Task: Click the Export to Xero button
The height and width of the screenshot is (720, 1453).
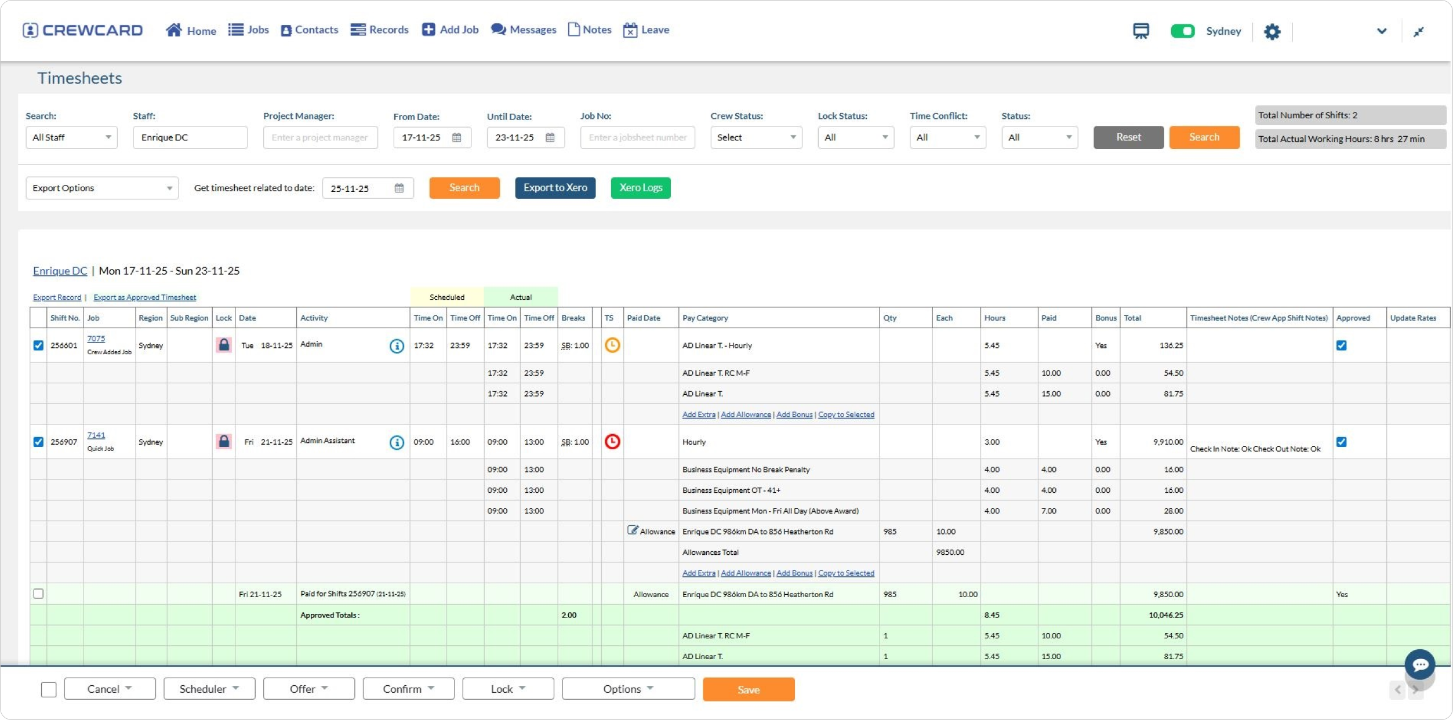Action: coord(555,188)
